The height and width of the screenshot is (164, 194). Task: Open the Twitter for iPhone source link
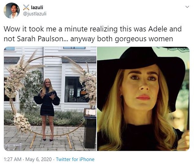pyautogui.click(x=75, y=159)
